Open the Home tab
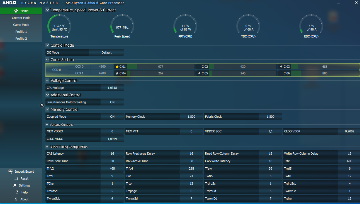360x204 pixels. (21, 11)
